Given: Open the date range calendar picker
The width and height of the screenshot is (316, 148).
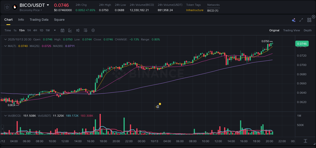Looking at the screenshot, I should click(x=62, y=30).
